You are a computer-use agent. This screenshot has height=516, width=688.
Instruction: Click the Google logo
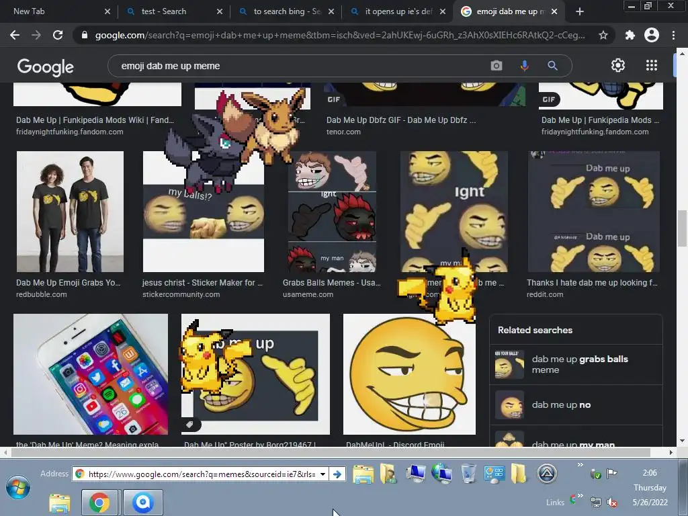pyautogui.click(x=46, y=67)
